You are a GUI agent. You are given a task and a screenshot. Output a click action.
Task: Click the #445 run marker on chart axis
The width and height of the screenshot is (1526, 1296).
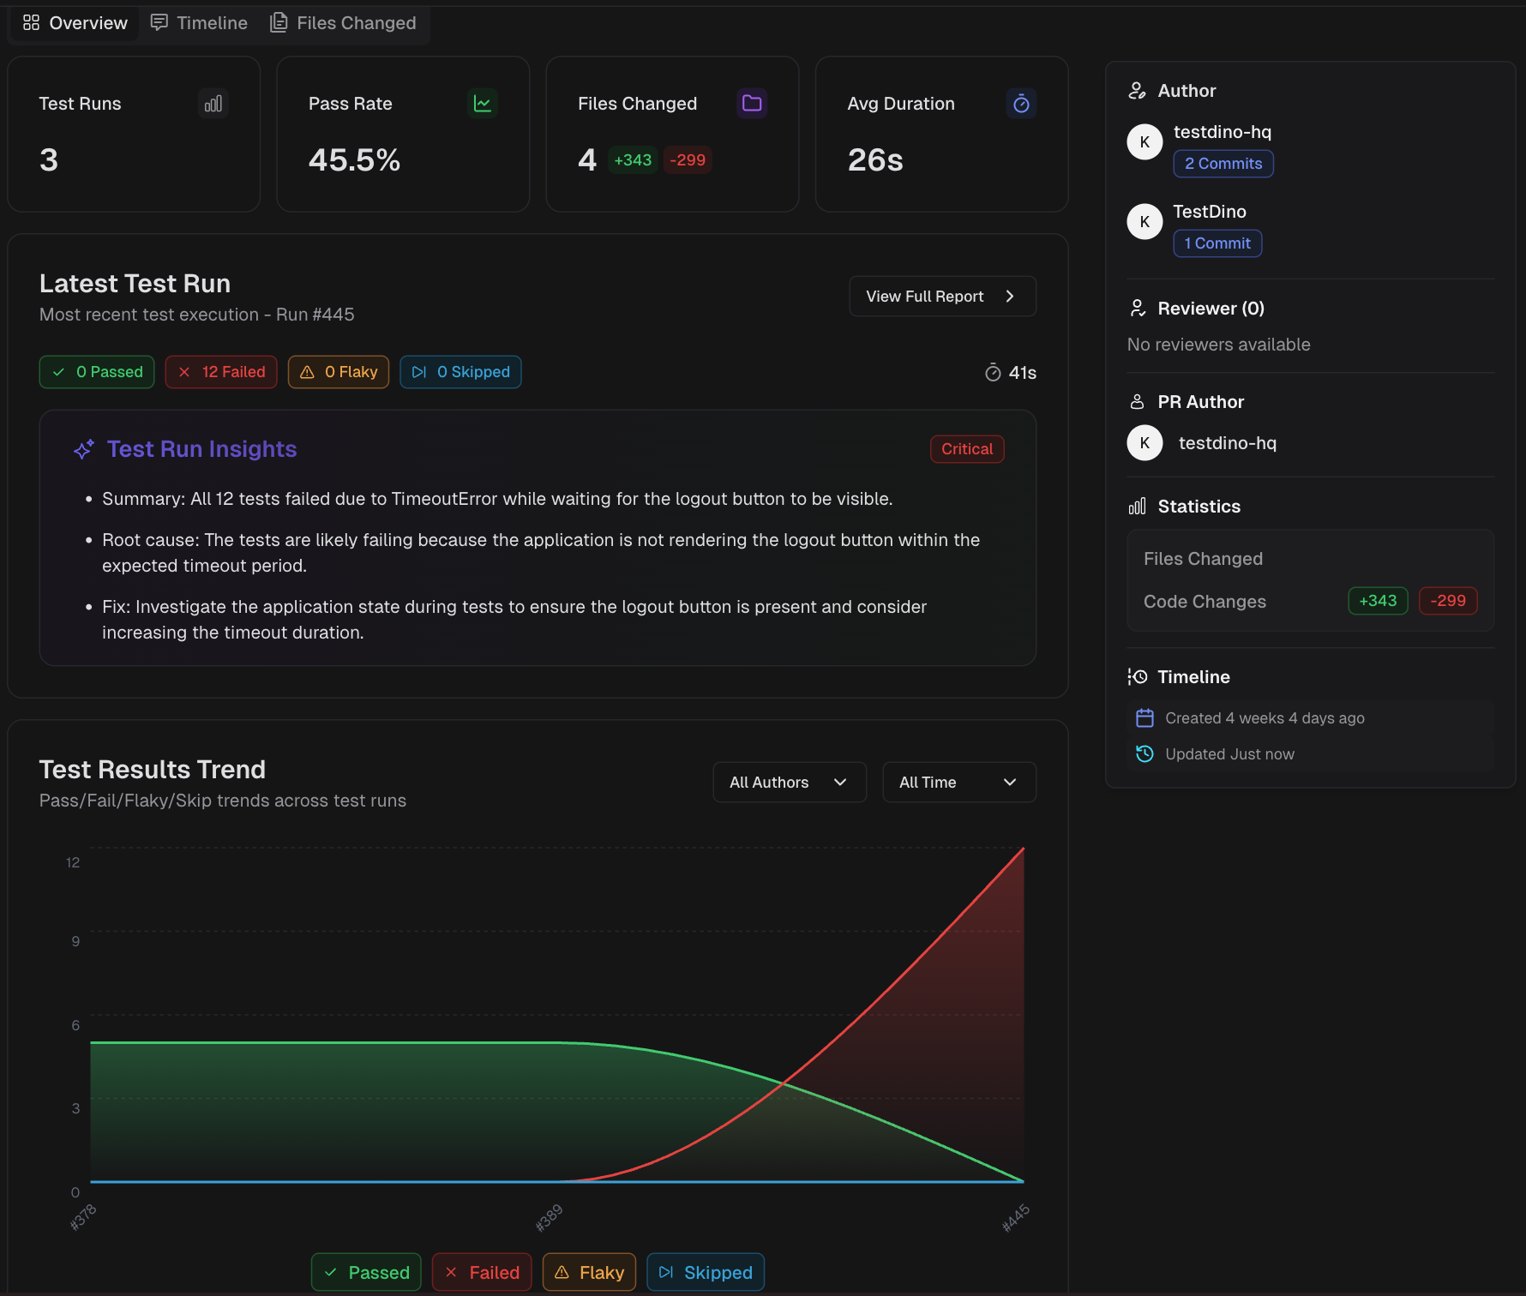[1016, 1217]
